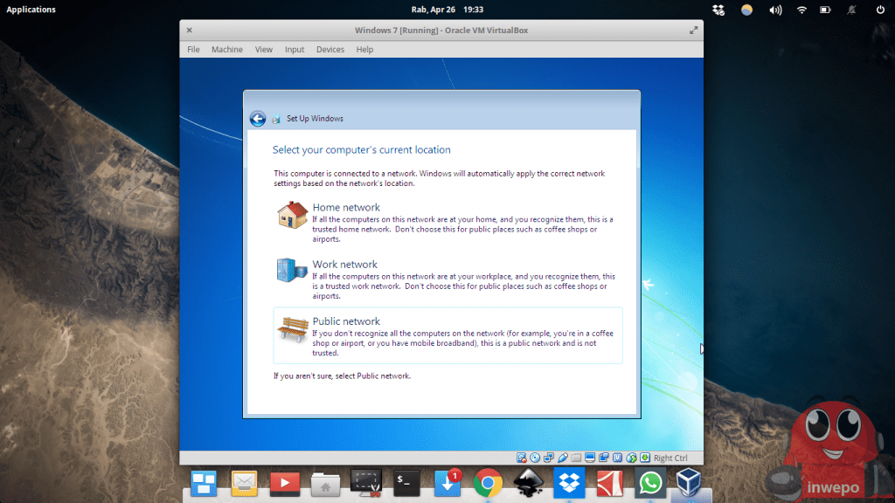Click the back arrow in Set Up Windows
Viewport: 895px width, 503px height.
click(257, 119)
